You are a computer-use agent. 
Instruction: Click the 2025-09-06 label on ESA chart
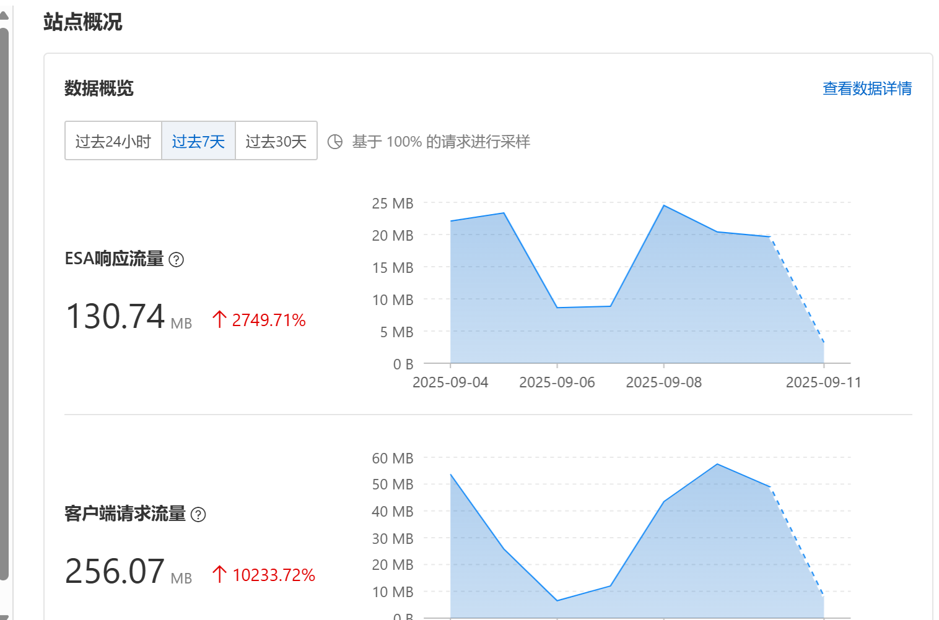557,382
